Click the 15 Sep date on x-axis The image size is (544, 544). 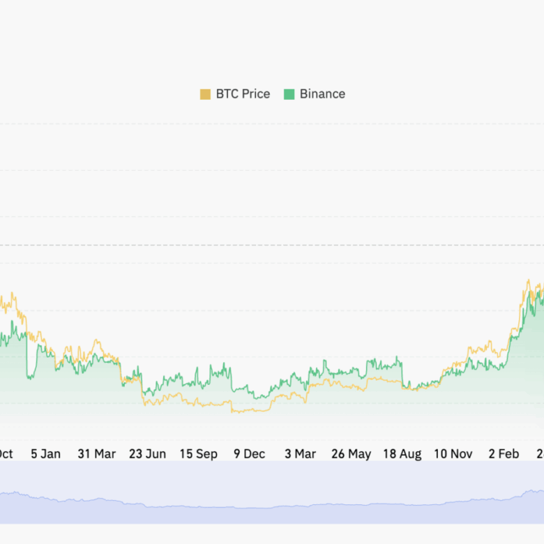tap(199, 454)
